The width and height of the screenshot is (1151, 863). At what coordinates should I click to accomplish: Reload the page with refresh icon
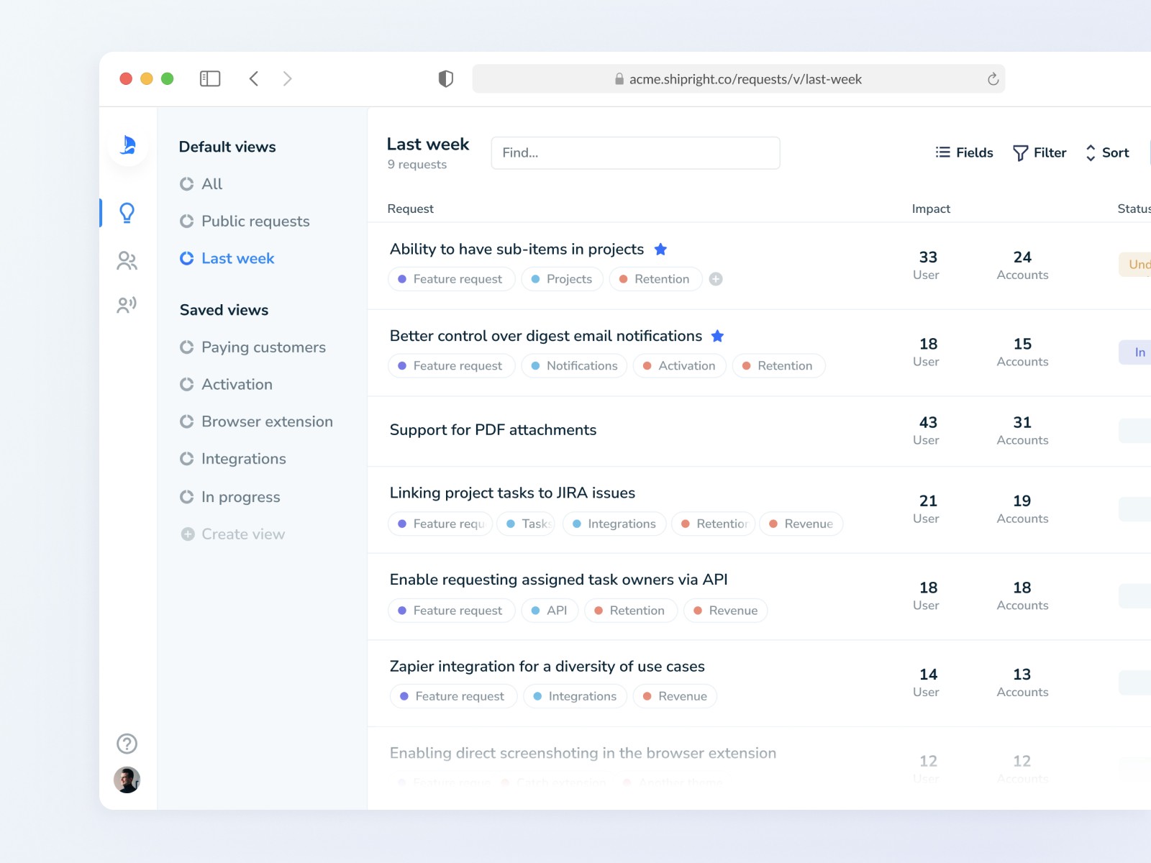tap(993, 79)
